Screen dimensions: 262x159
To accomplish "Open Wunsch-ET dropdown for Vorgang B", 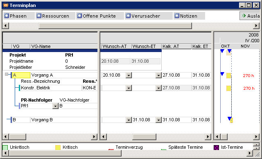I will 158,120.
